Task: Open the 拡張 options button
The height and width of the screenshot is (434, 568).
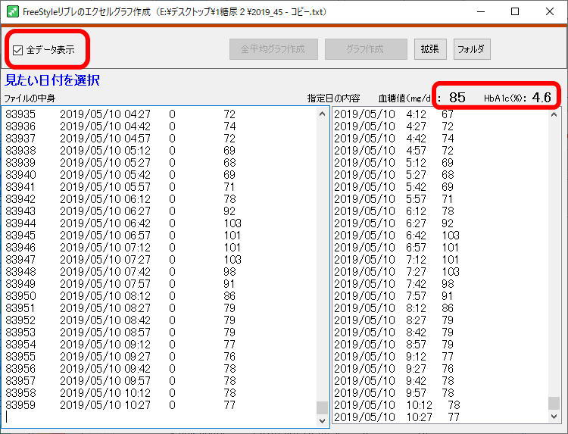Action: (430, 49)
